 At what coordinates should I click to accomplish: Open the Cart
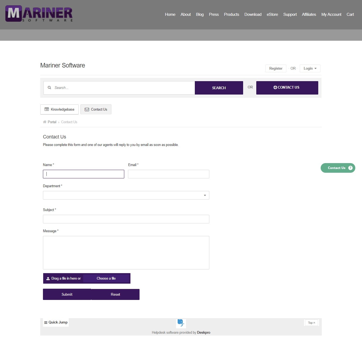pos(350,14)
